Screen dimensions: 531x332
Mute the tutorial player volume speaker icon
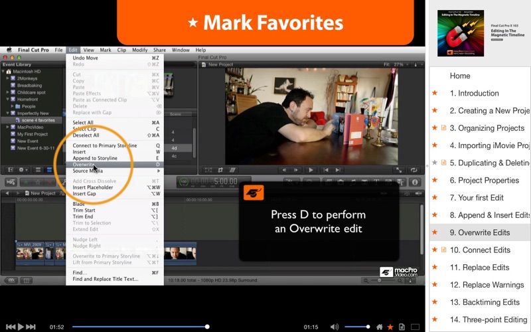click(335, 327)
